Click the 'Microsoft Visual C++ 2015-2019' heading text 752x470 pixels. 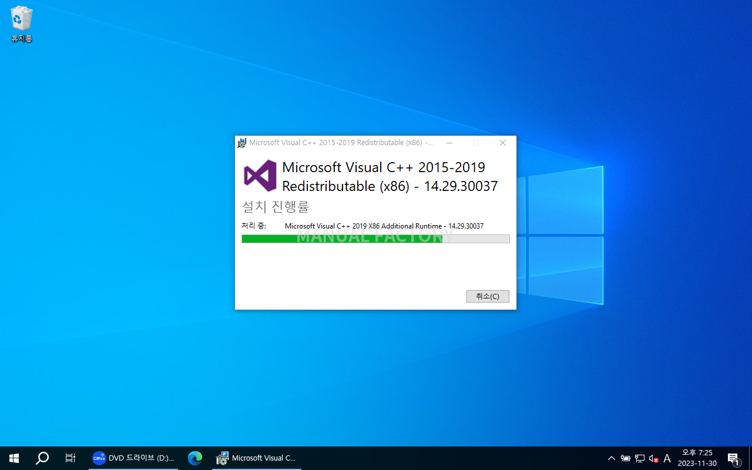coord(384,167)
